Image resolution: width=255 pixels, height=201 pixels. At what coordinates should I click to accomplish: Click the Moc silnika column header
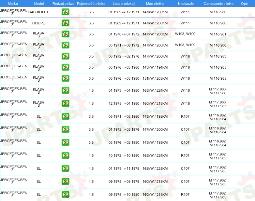coord(155,4)
